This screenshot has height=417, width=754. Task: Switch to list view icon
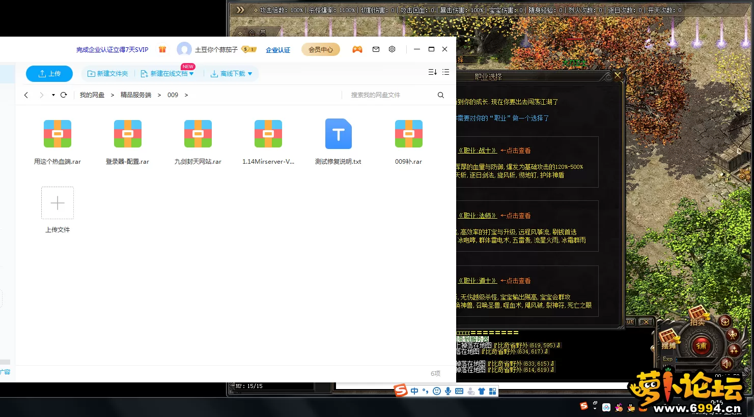click(x=445, y=72)
